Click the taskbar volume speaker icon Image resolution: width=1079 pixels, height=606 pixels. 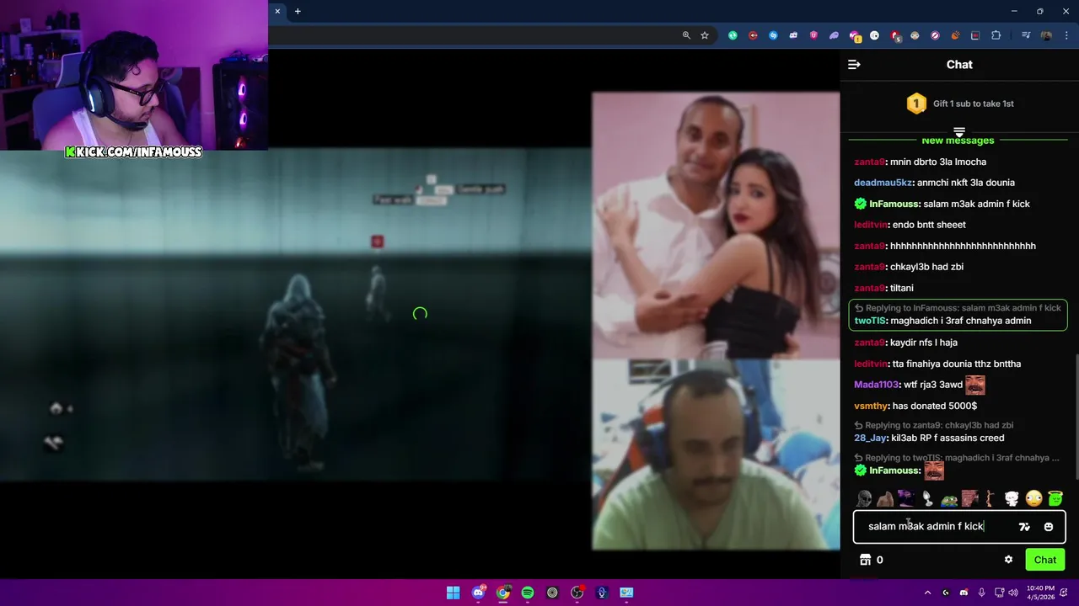(1013, 593)
